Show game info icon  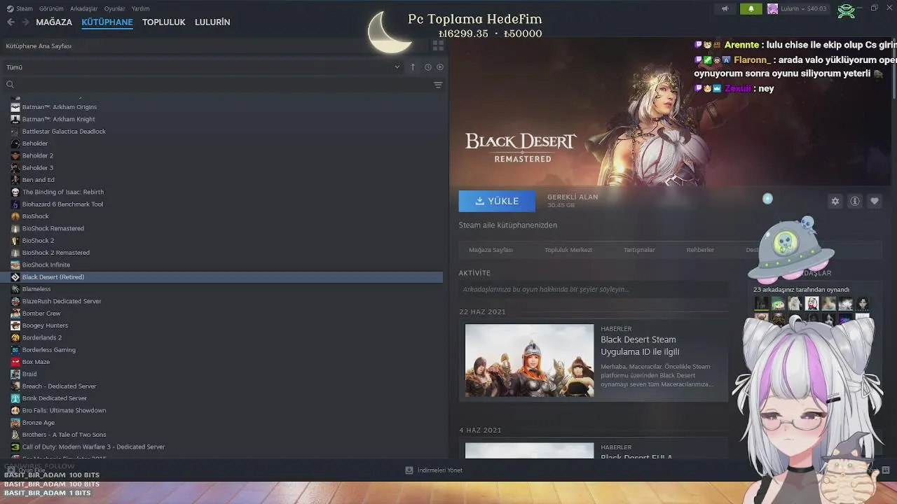(855, 201)
